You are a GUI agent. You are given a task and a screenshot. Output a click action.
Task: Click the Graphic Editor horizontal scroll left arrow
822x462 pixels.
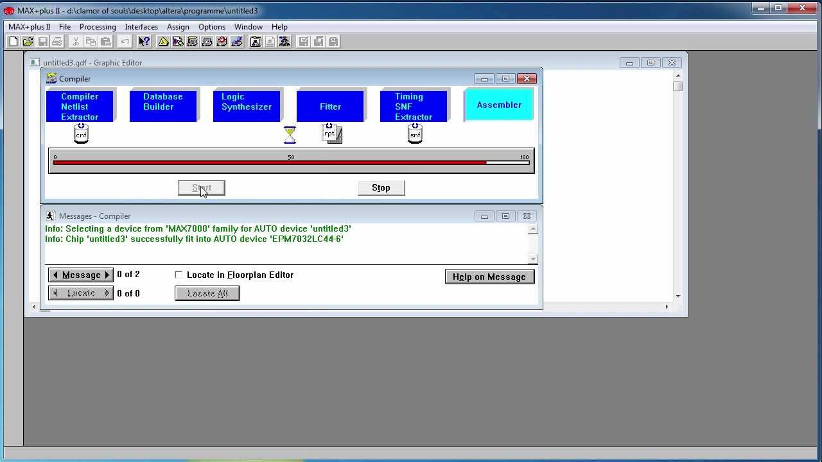pyautogui.click(x=35, y=307)
